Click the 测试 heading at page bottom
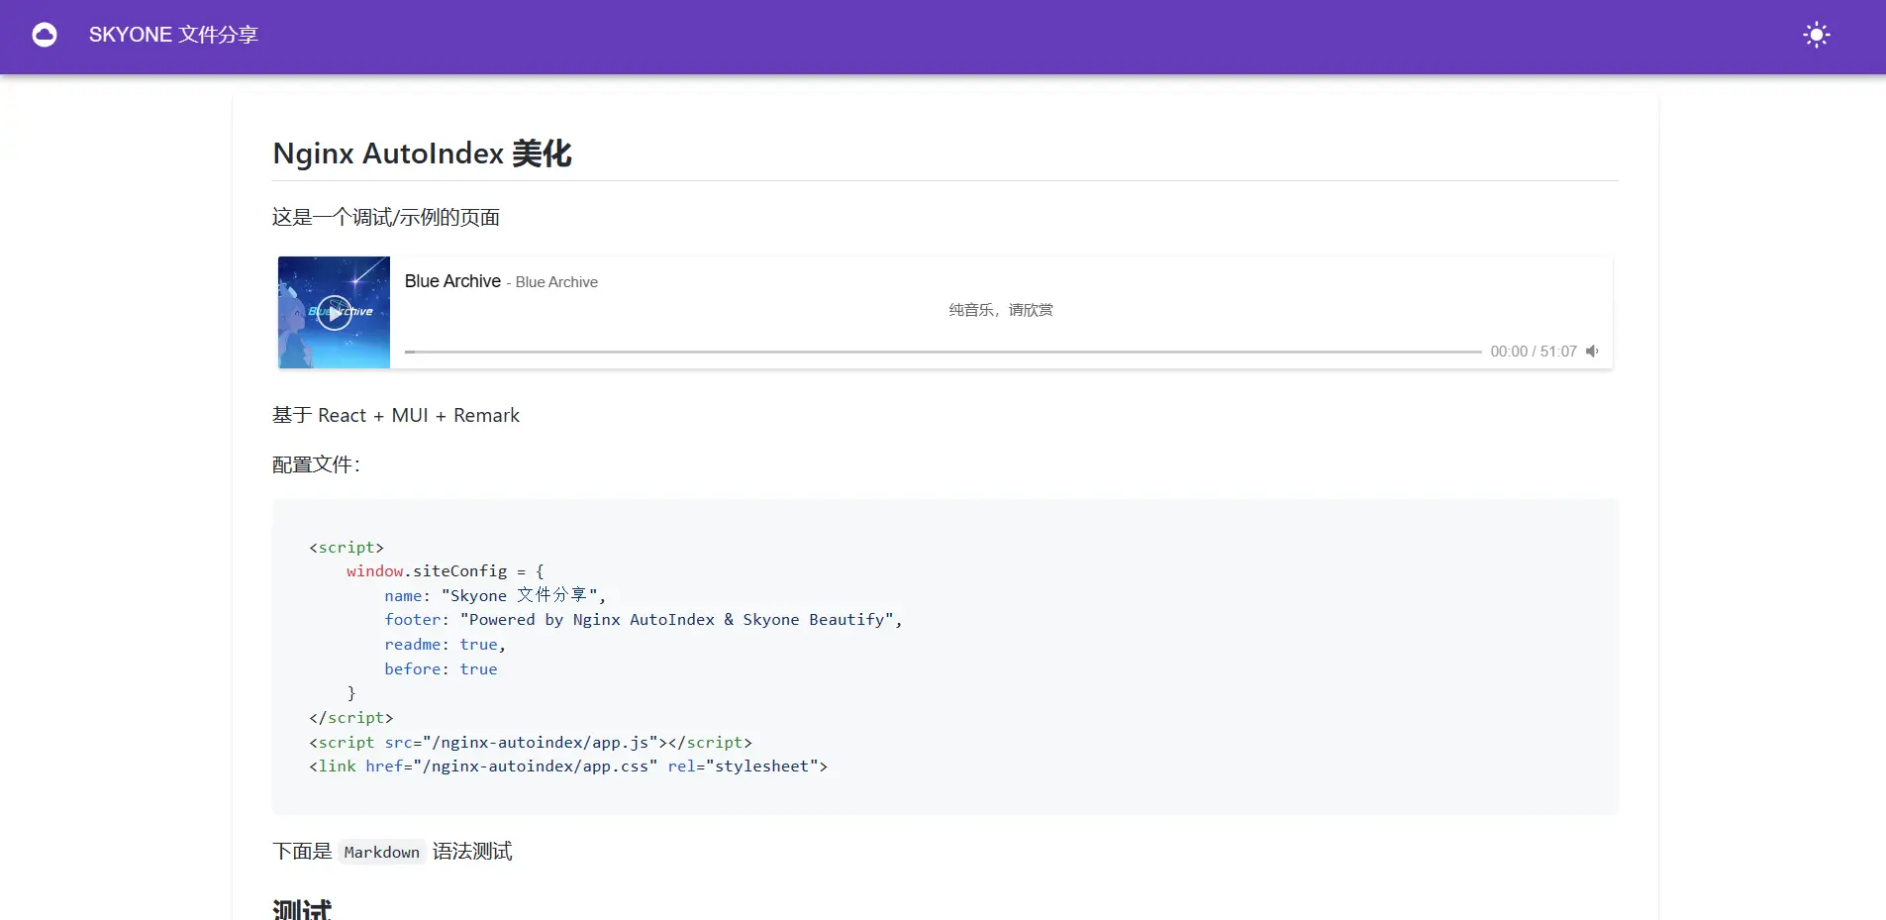The height and width of the screenshot is (920, 1886). click(302, 909)
